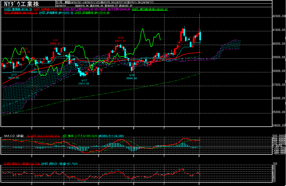The height and width of the screenshot is (186, 286).
Task: Click the NYダウ工業株 chart title
Action: [x=22, y=4]
